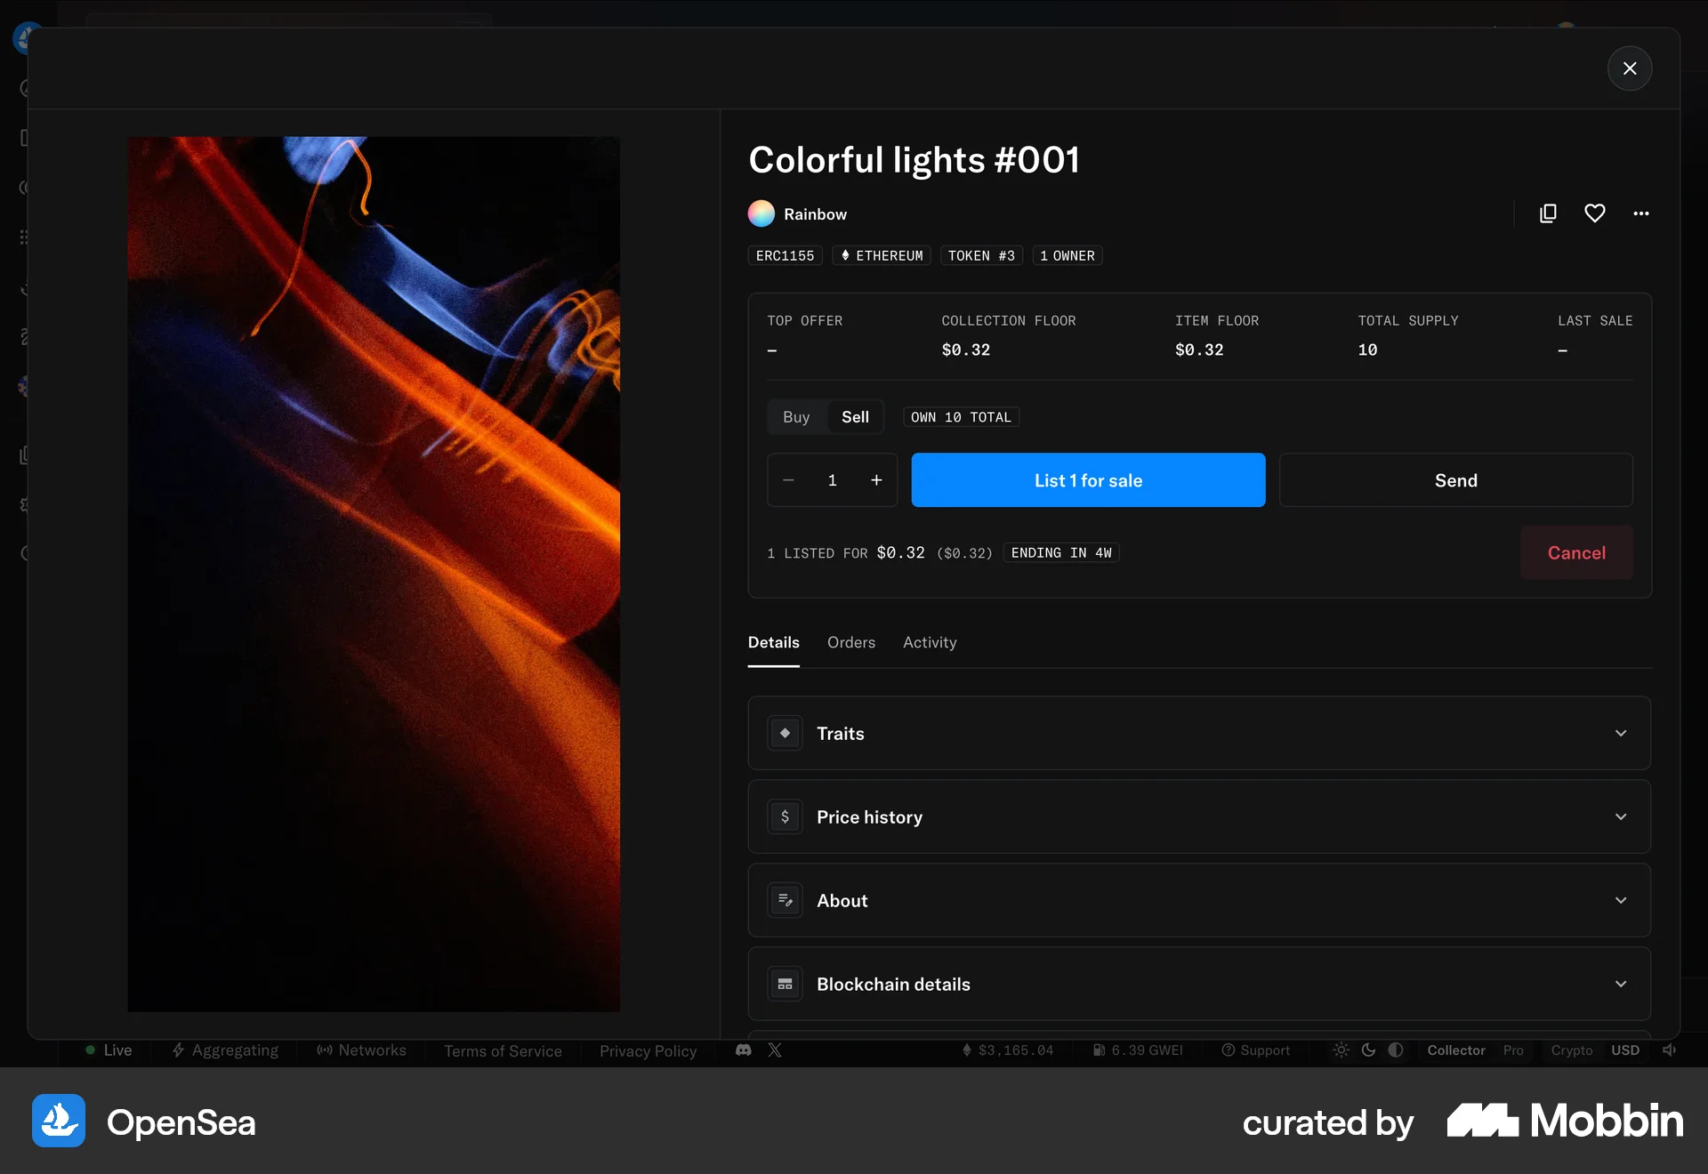
Task: Increase quantity with the plus stepper
Action: point(876,480)
